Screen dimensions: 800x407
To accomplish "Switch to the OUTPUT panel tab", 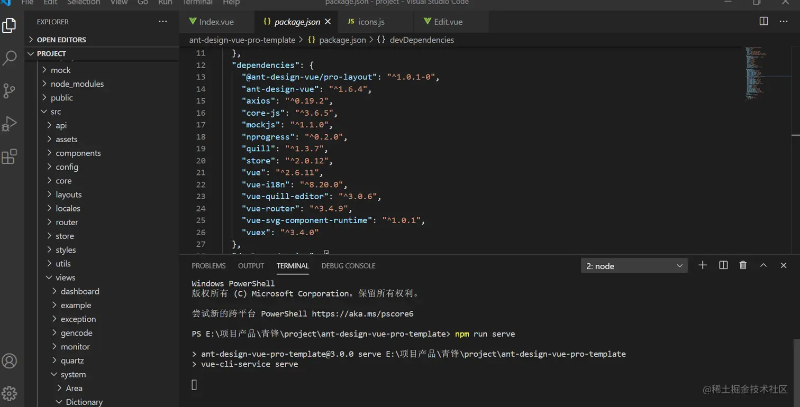I will (x=251, y=266).
